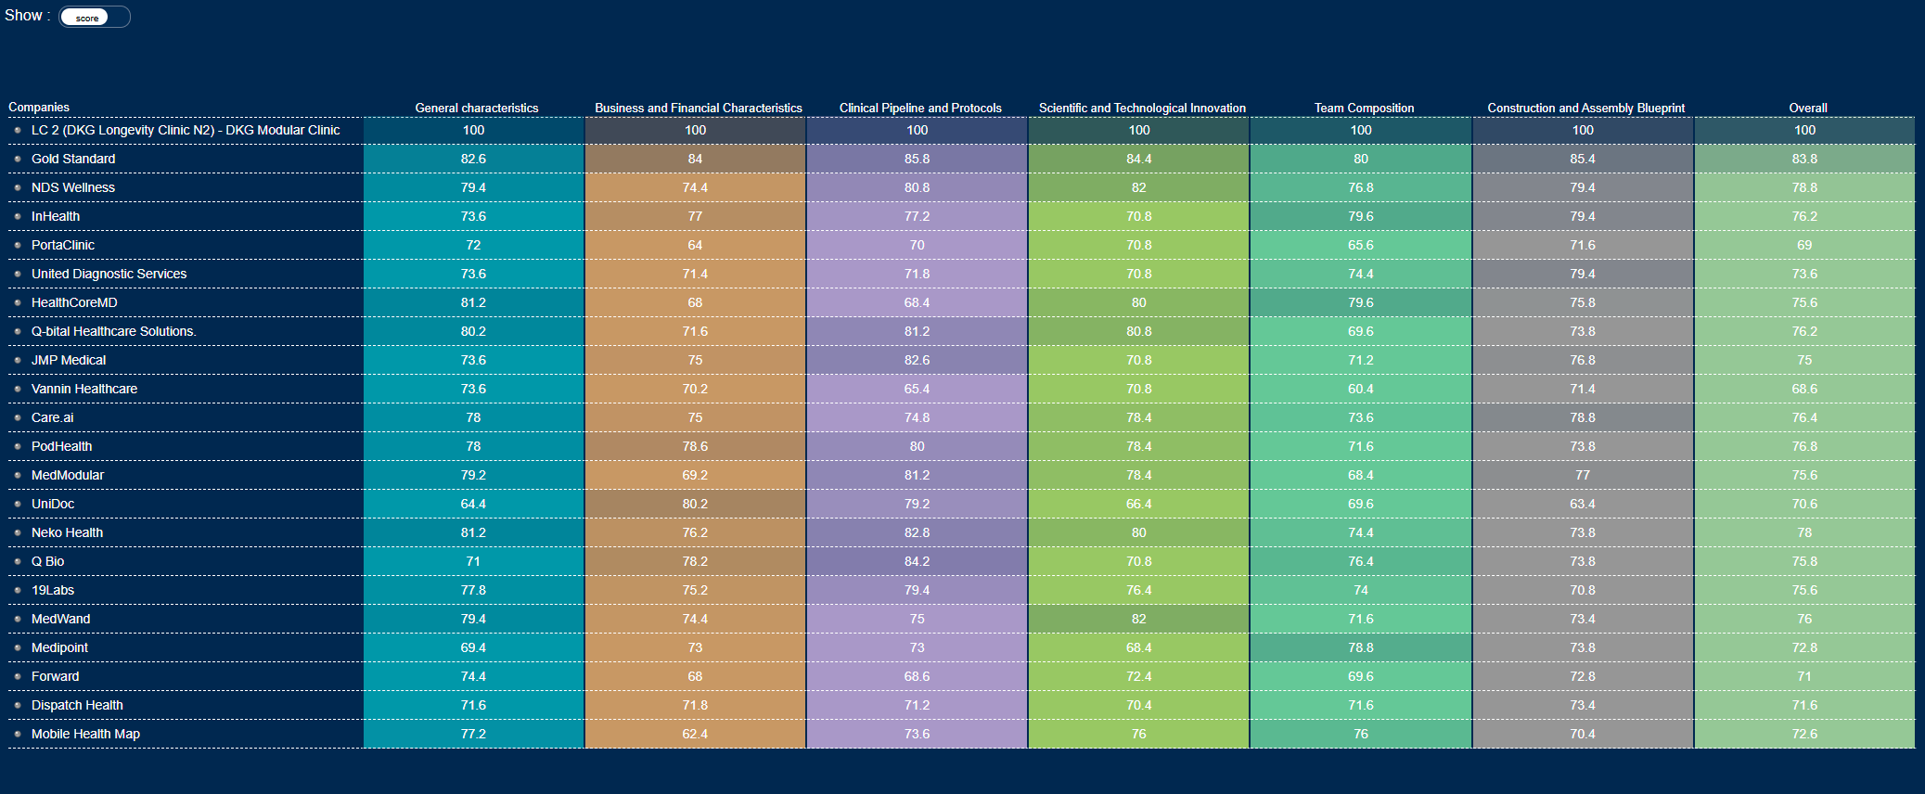Click HealthCoreMD's Scientific and Technological Innovation cell
Image resolution: width=1925 pixels, height=794 pixels.
(x=1138, y=302)
